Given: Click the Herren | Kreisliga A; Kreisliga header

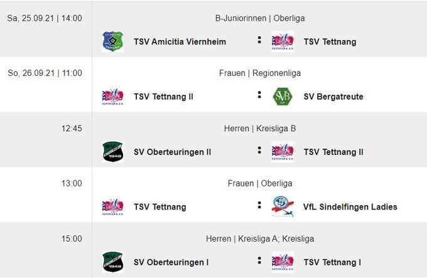Looking at the screenshot, I should (x=260, y=239).
